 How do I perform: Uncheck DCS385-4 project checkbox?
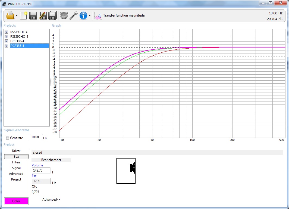point(7,46)
